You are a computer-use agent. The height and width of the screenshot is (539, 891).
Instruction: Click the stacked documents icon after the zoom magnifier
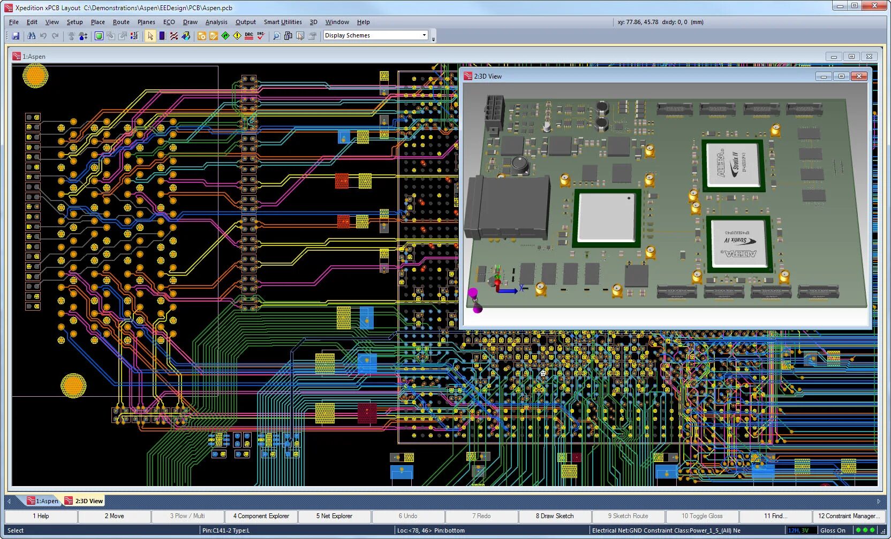pos(288,36)
